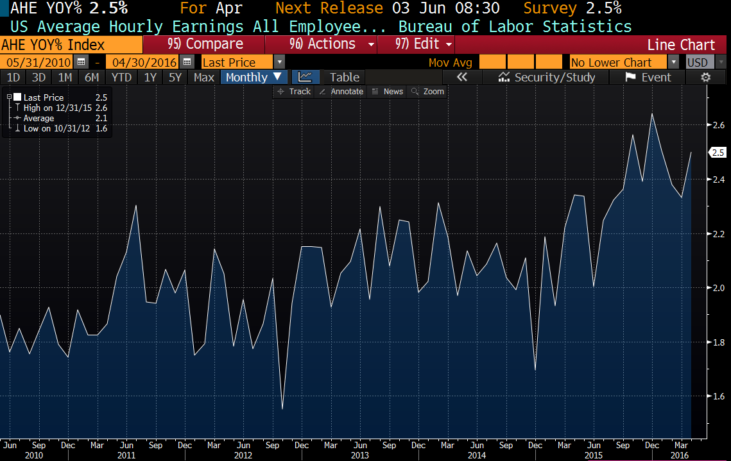
Task: Click the Compare button
Action: (x=205, y=44)
